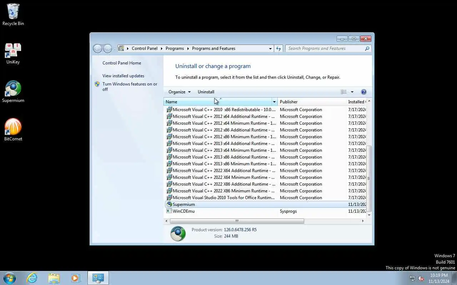Click the Control Panel icon in address bar
Screen dimensions: 457x285
coord(121,48)
